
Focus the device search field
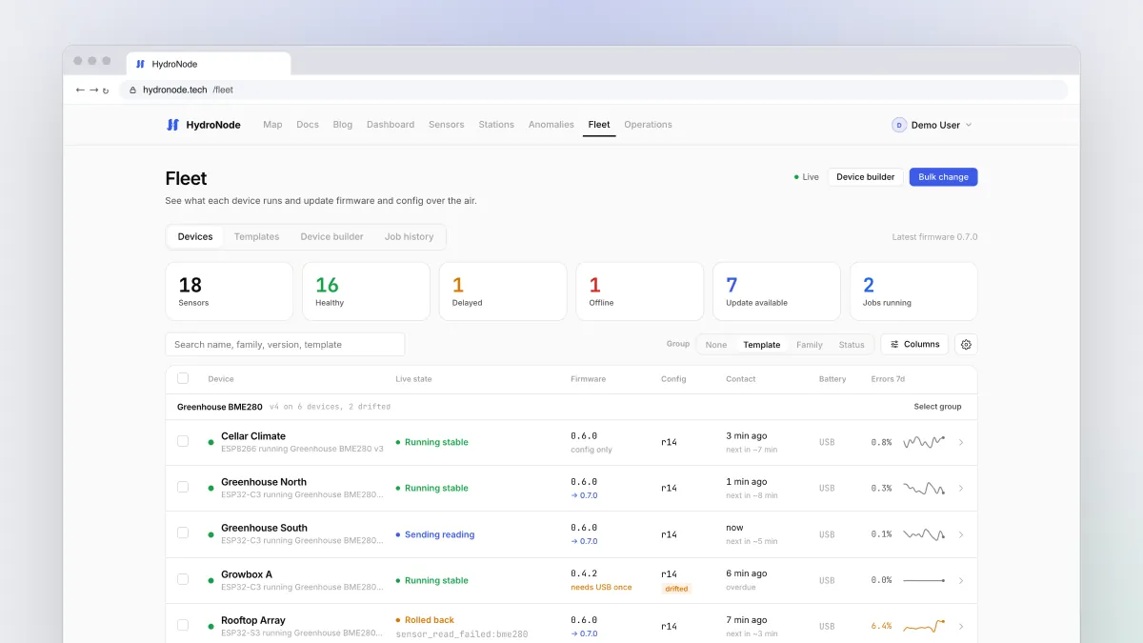pyautogui.click(x=285, y=345)
